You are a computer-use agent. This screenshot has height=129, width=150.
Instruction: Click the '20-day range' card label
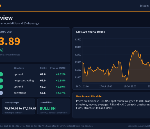click(x=12, y=102)
